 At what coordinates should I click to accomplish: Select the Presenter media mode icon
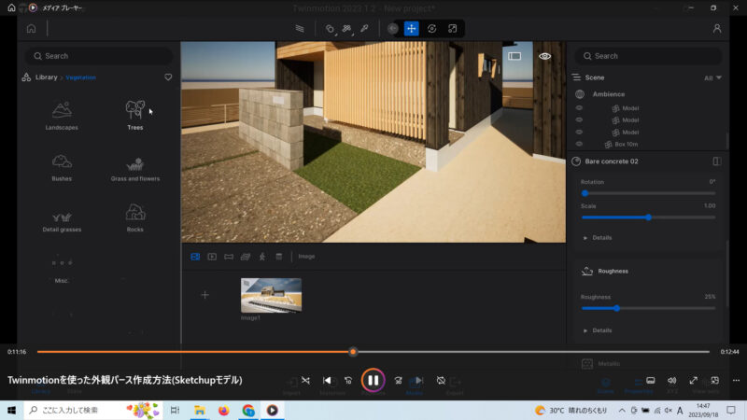click(278, 257)
